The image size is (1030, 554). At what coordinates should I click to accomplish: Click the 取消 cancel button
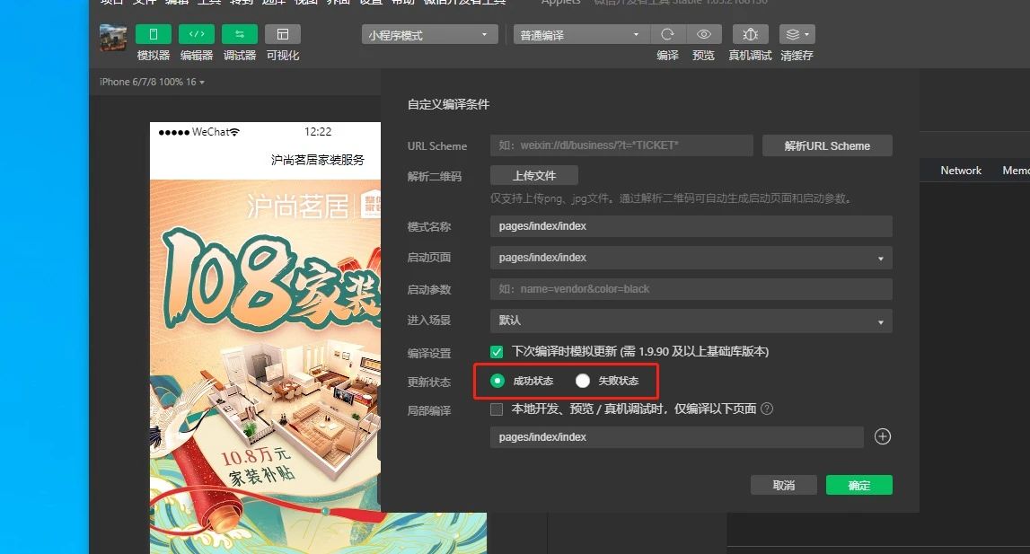coord(784,485)
